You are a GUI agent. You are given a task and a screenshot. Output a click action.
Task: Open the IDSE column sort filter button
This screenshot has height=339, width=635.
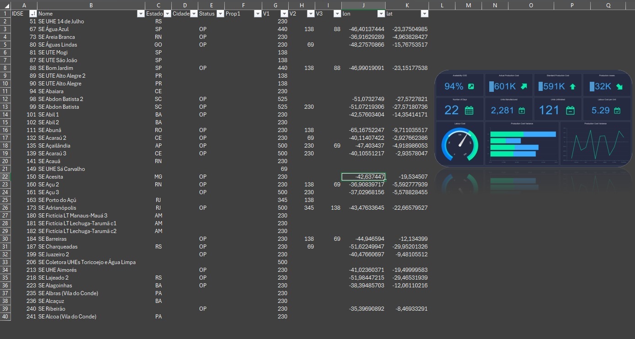coord(32,14)
